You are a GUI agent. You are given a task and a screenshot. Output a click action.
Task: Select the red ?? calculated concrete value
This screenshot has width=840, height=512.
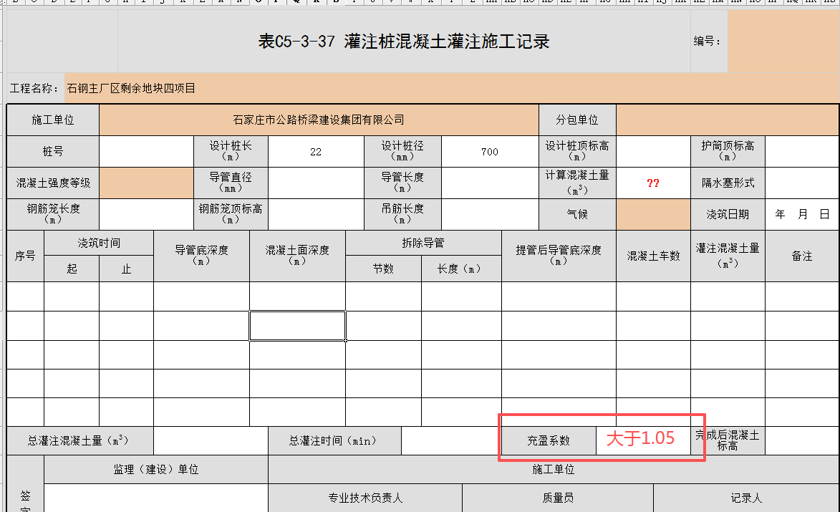653,183
